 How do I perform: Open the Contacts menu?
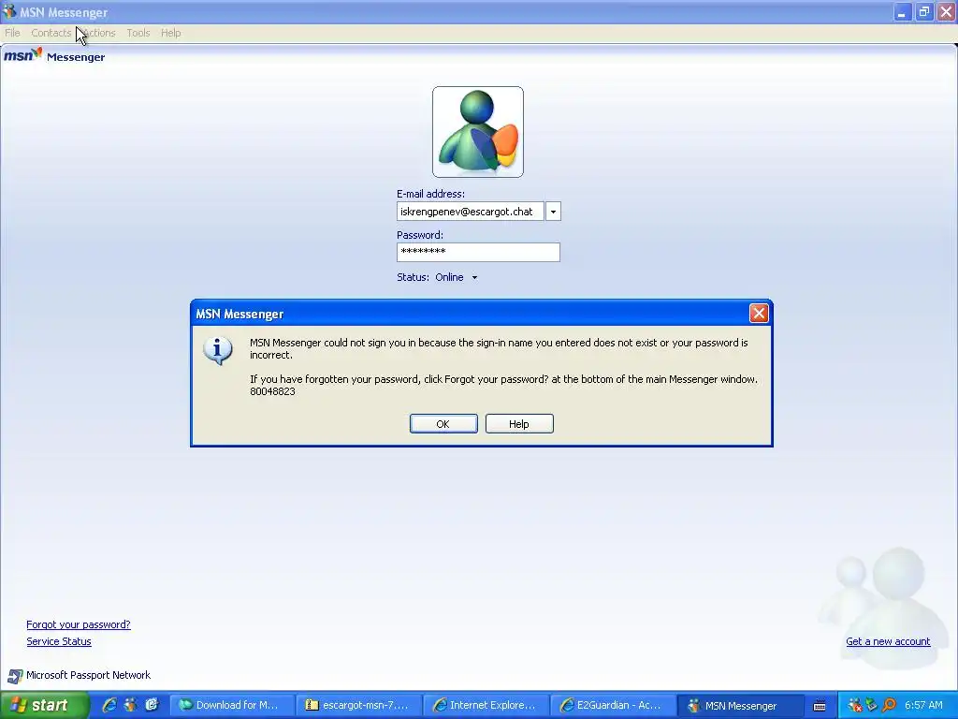51,33
